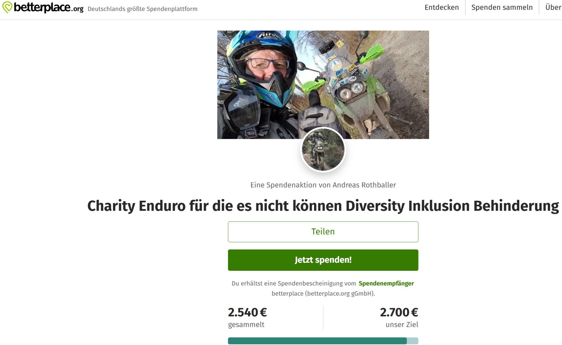Click the campaign title Charity Enduro heading
Viewport: 562px width, 345px height.
(x=323, y=206)
